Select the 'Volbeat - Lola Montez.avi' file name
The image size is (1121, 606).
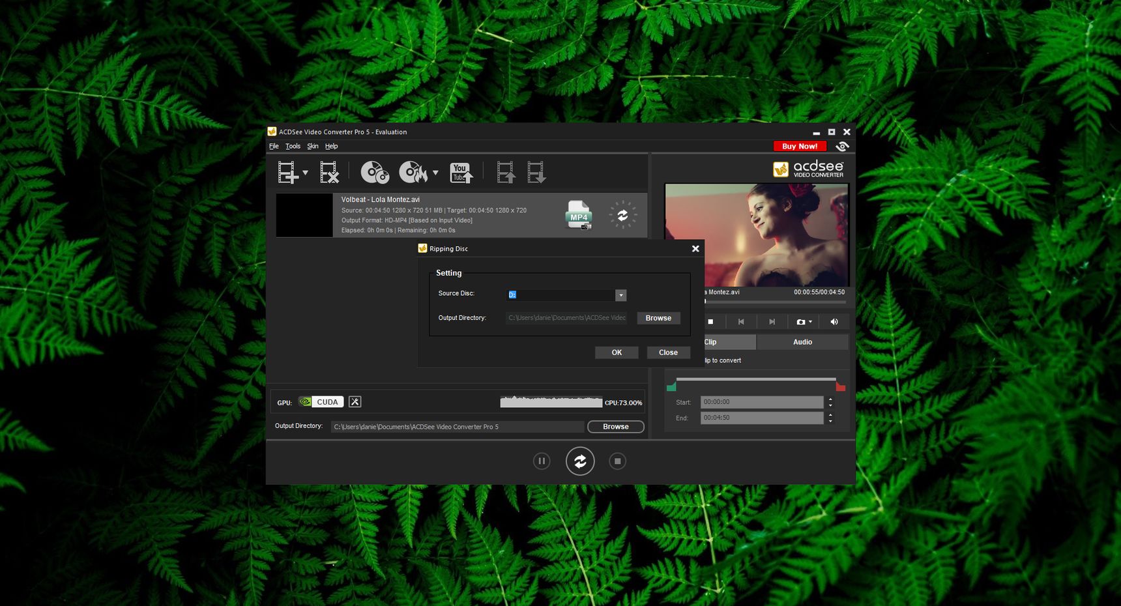tap(381, 199)
